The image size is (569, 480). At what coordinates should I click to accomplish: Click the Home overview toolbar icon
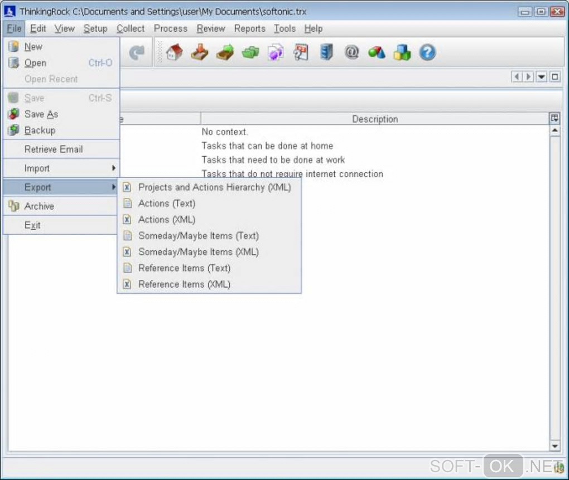coord(174,52)
